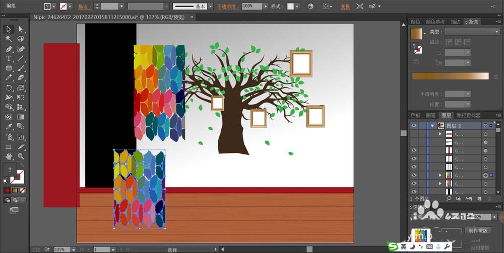Select the Hand tool
This screenshot has height=253, width=504.
(x=9, y=156)
